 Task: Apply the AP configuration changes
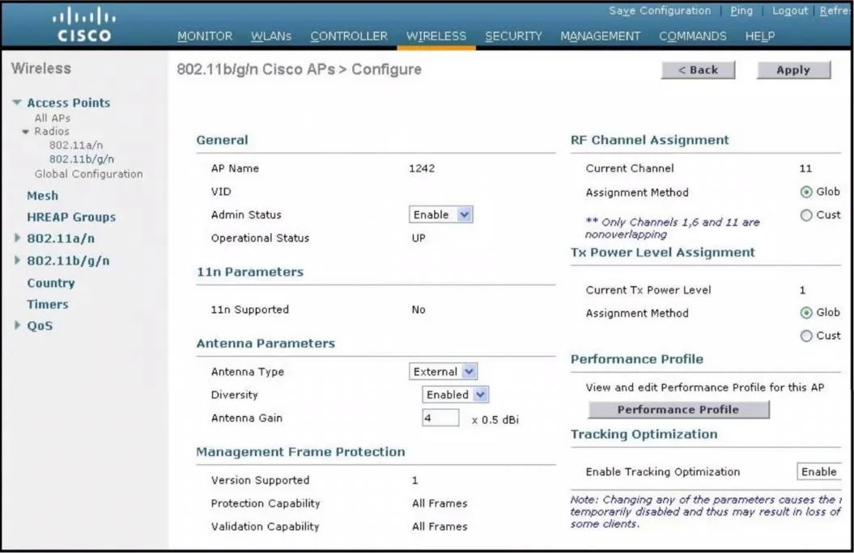(793, 70)
